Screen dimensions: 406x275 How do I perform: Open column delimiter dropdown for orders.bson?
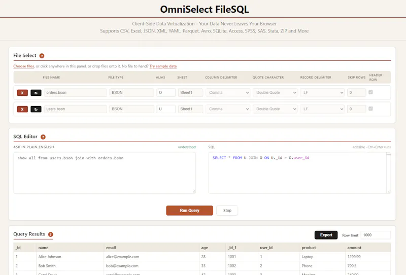tap(228, 93)
